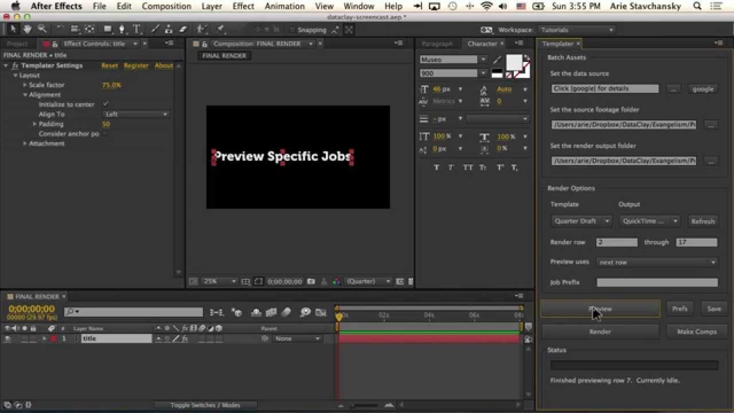Toggle the Composition panel lock icon
Image resolution: width=734 pixels, height=413 pixels.
click(204, 44)
